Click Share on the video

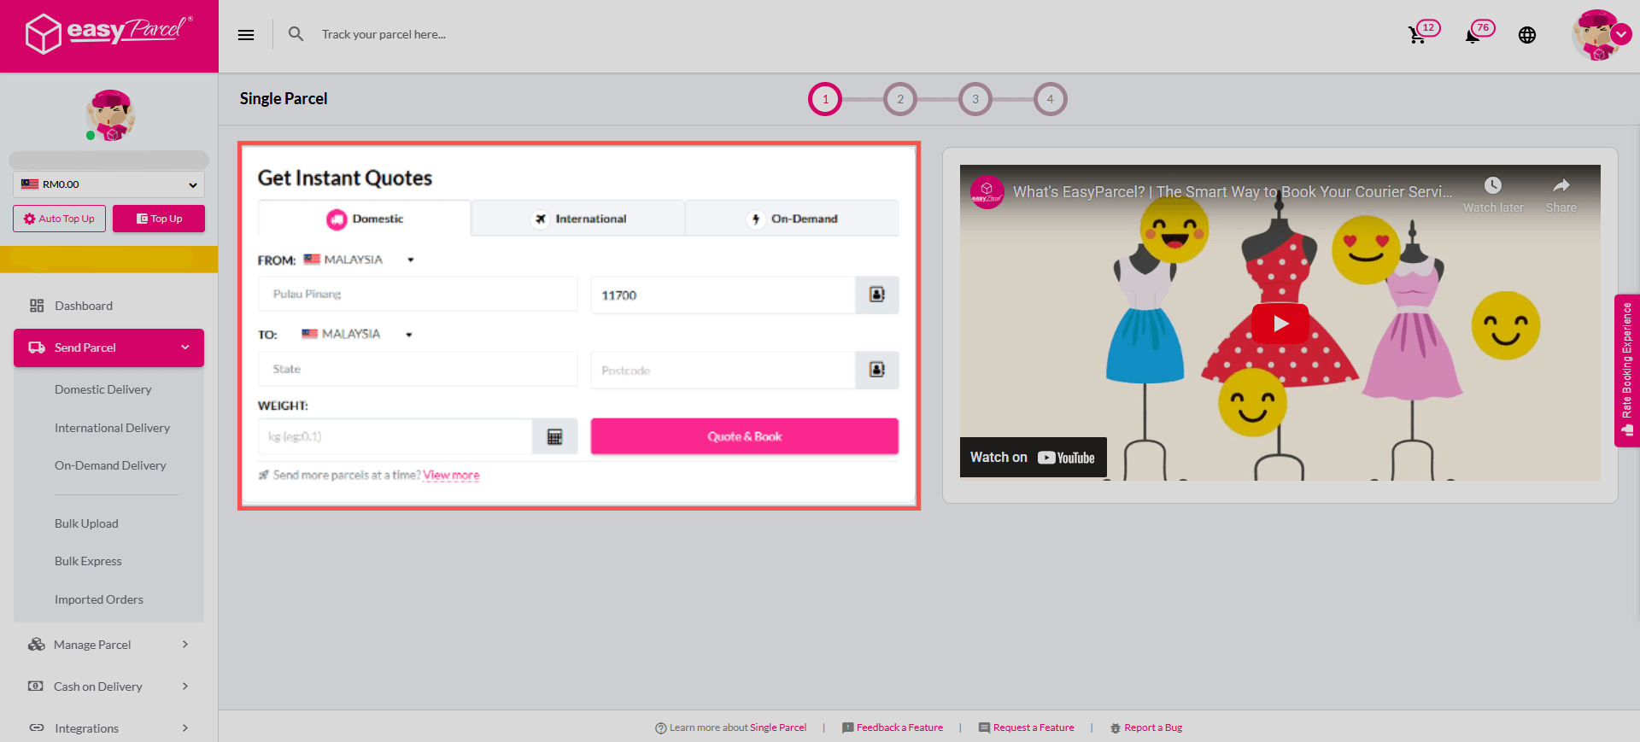(1561, 195)
